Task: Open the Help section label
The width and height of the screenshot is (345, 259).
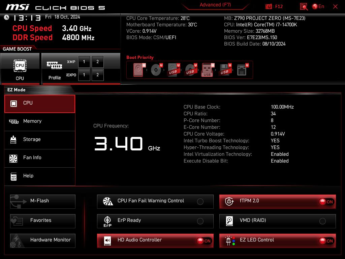Action: click(x=28, y=176)
